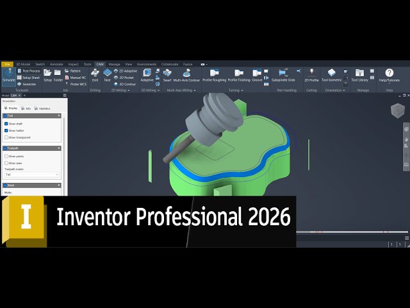
Task: Enable the Show axes checkbox
Action: coord(6,163)
